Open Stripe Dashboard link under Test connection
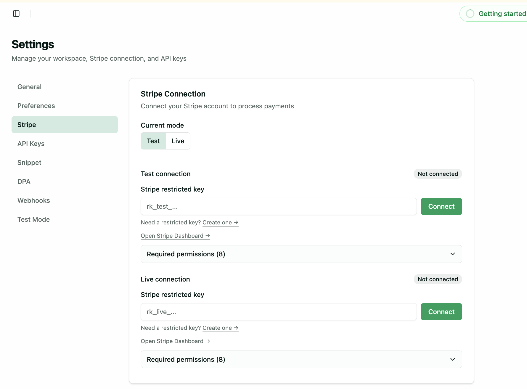 point(175,236)
